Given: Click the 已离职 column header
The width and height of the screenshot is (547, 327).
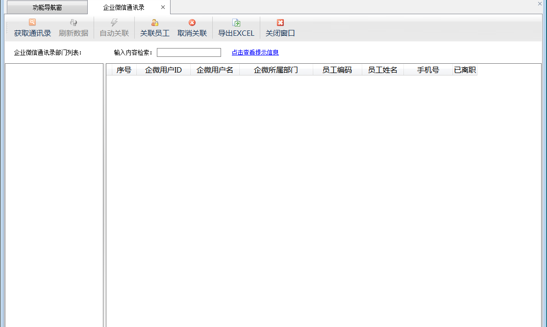Looking at the screenshot, I should (x=465, y=70).
